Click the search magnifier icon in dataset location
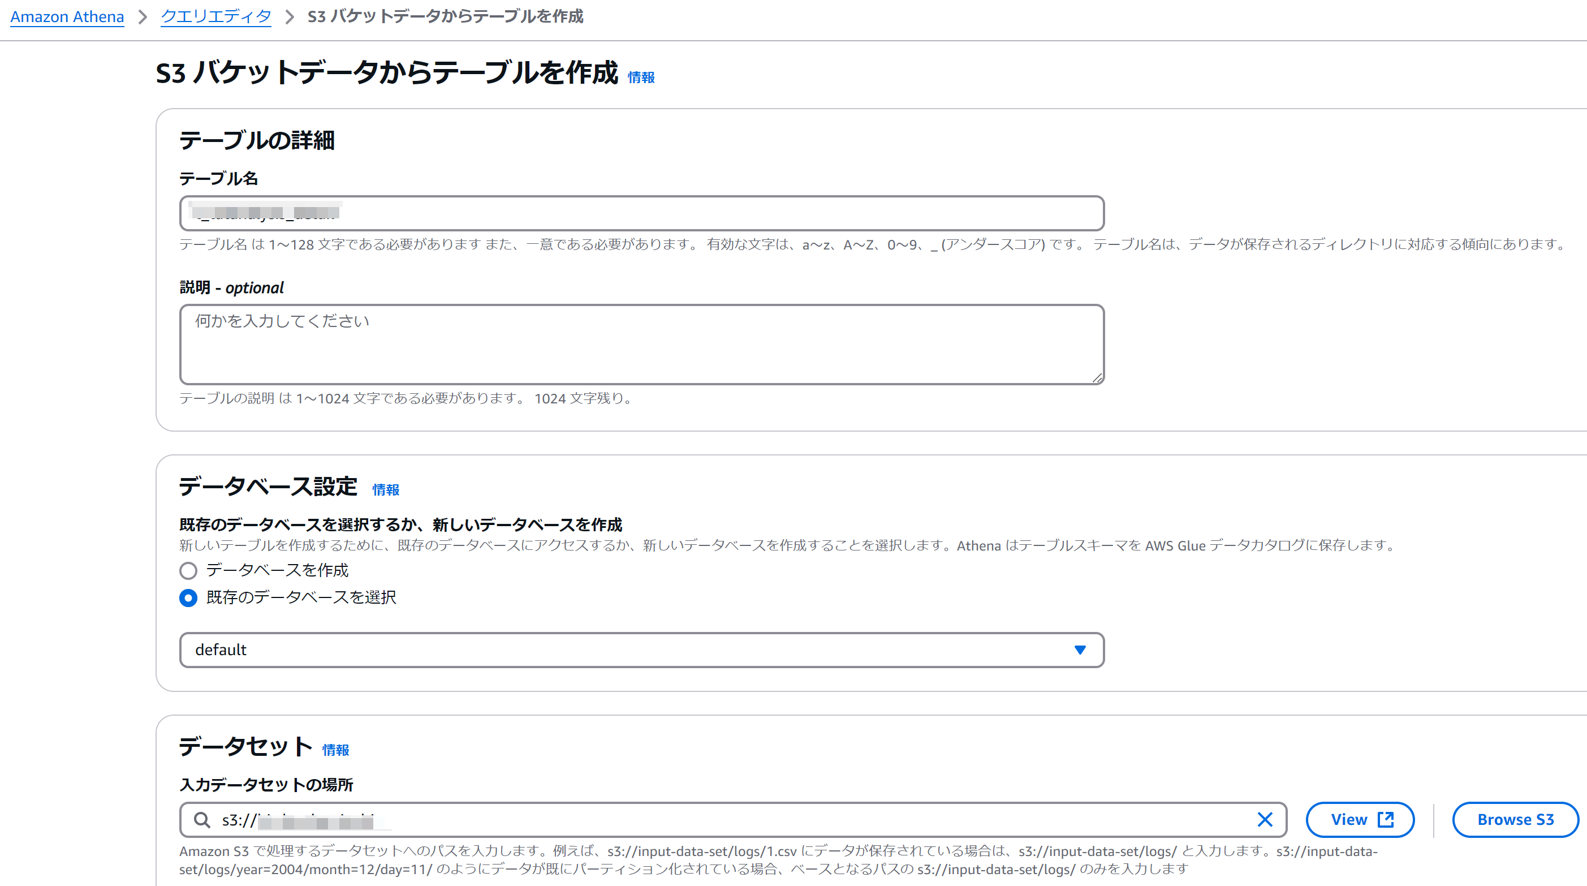 tap(201, 819)
